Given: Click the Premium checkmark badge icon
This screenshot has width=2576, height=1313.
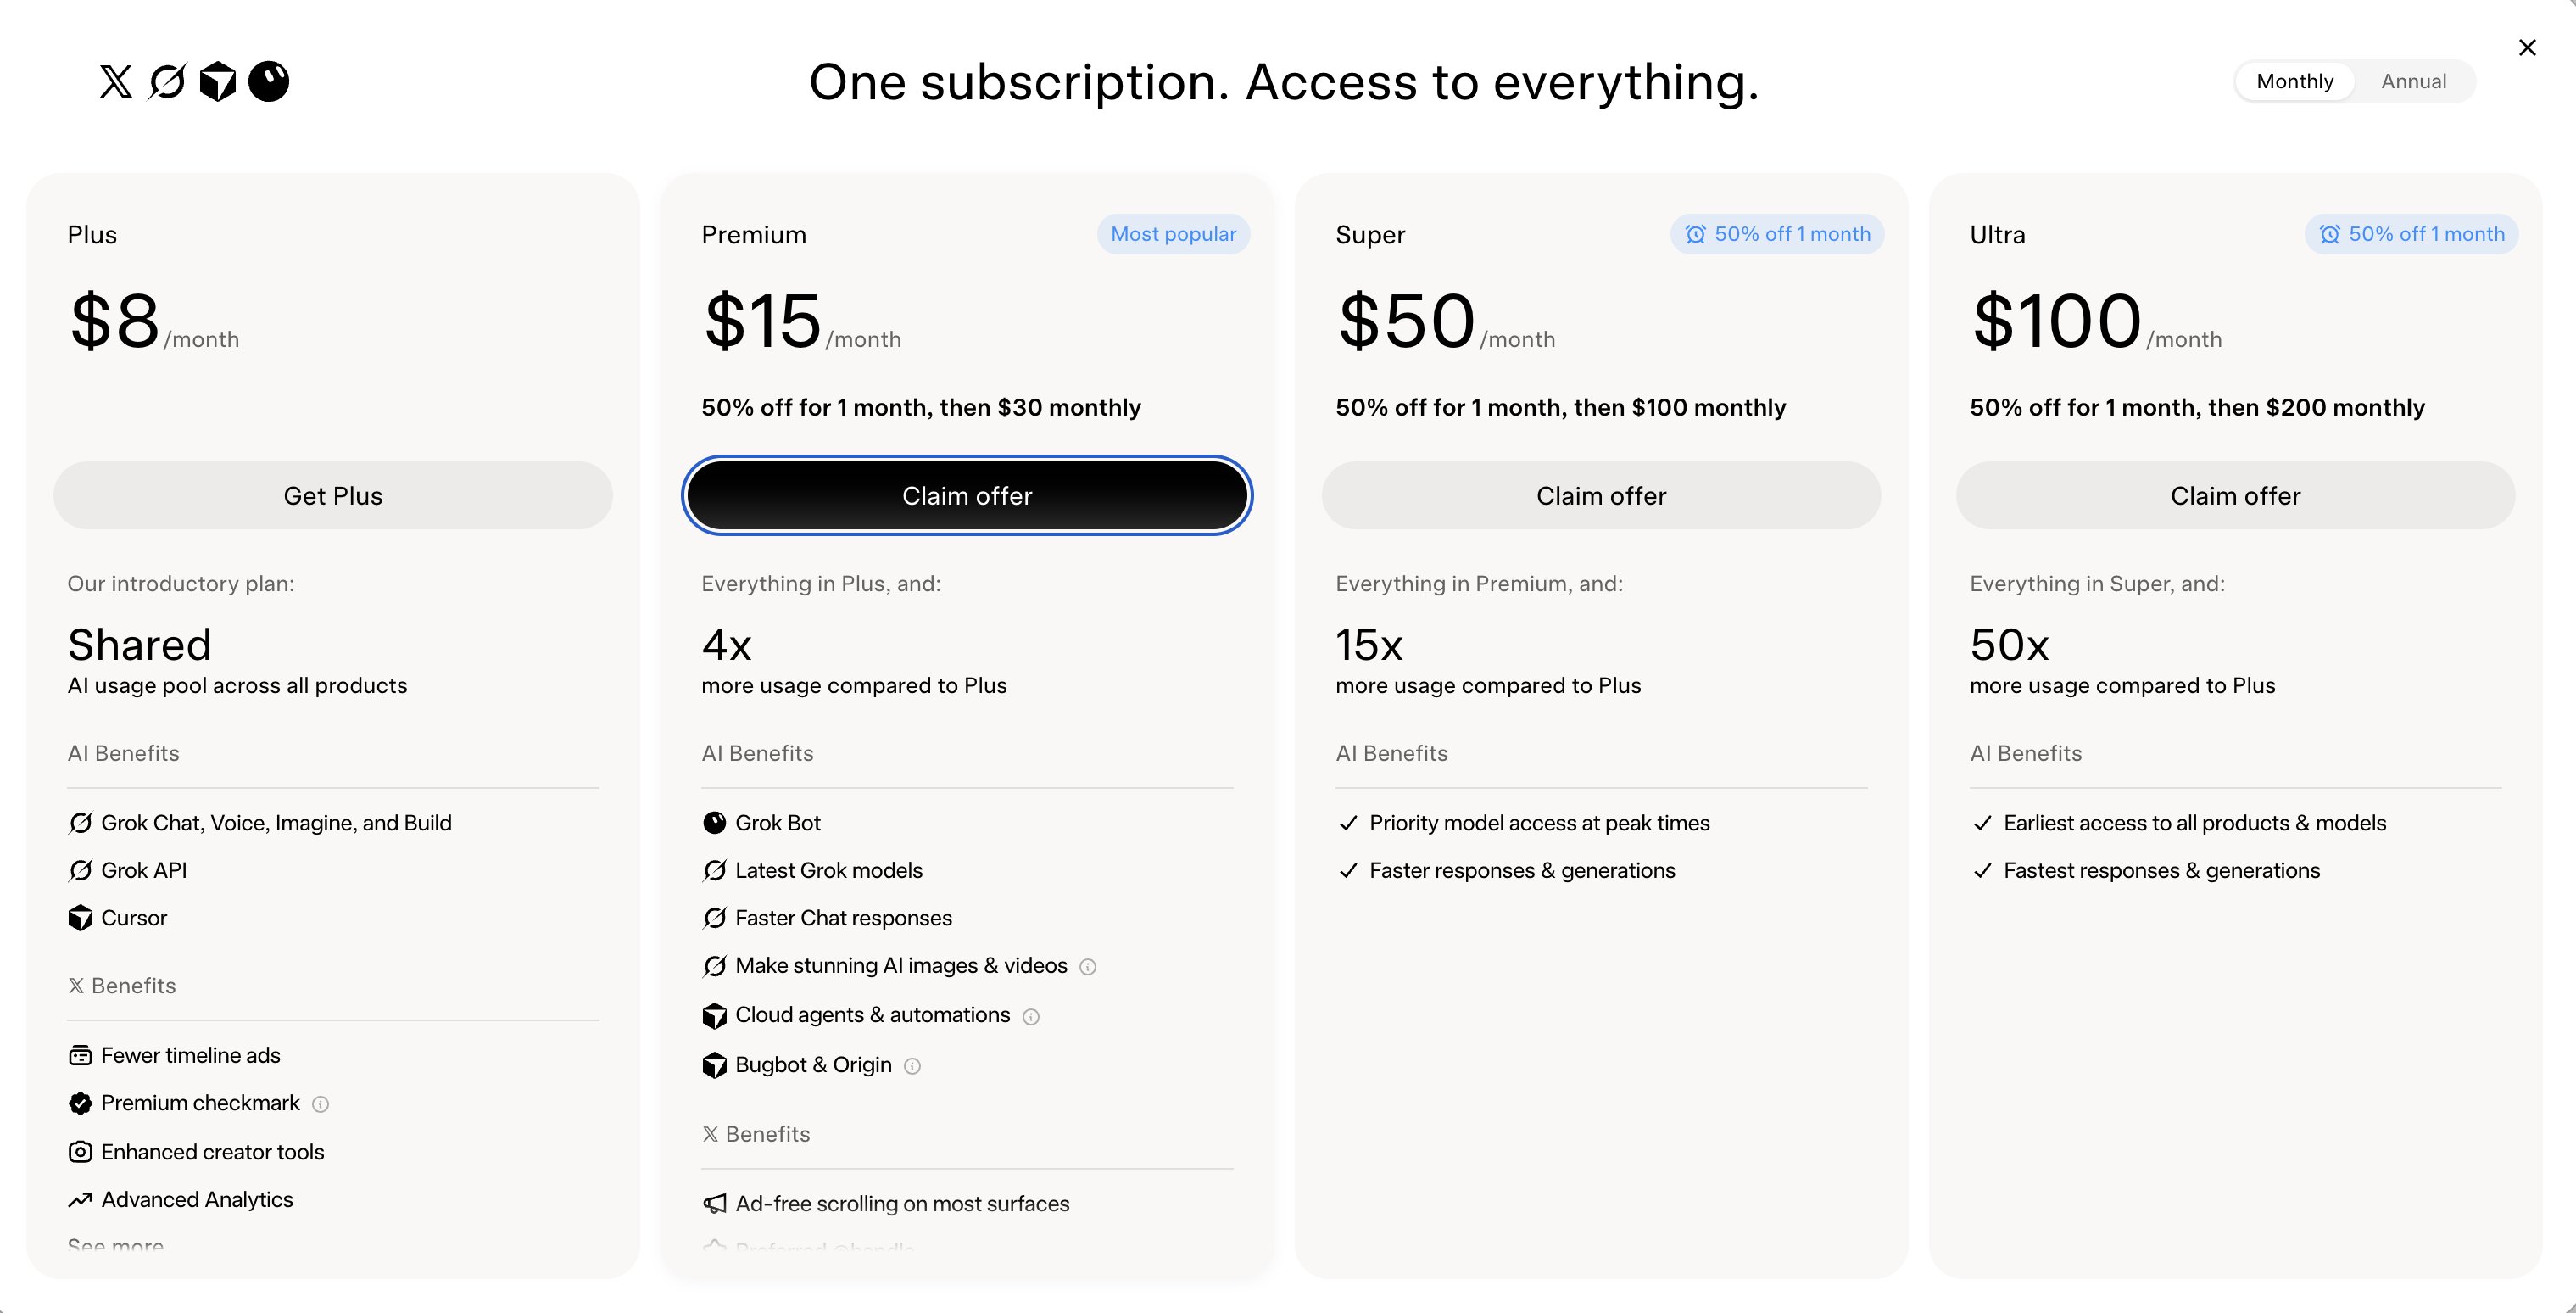Looking at the screenshot, I should click(x=80, y=1103).
